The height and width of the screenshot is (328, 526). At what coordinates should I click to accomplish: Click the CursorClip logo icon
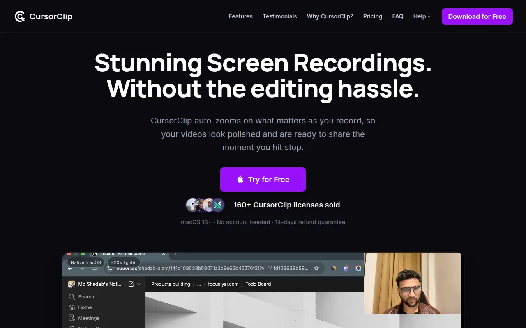20,16
